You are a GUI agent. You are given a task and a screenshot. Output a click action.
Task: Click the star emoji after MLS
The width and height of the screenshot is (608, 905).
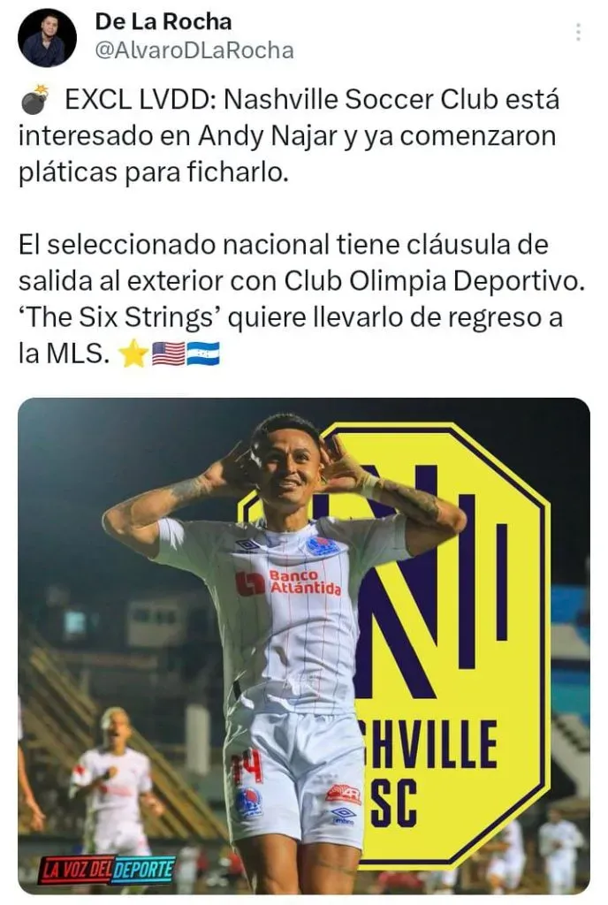point(133,354)
